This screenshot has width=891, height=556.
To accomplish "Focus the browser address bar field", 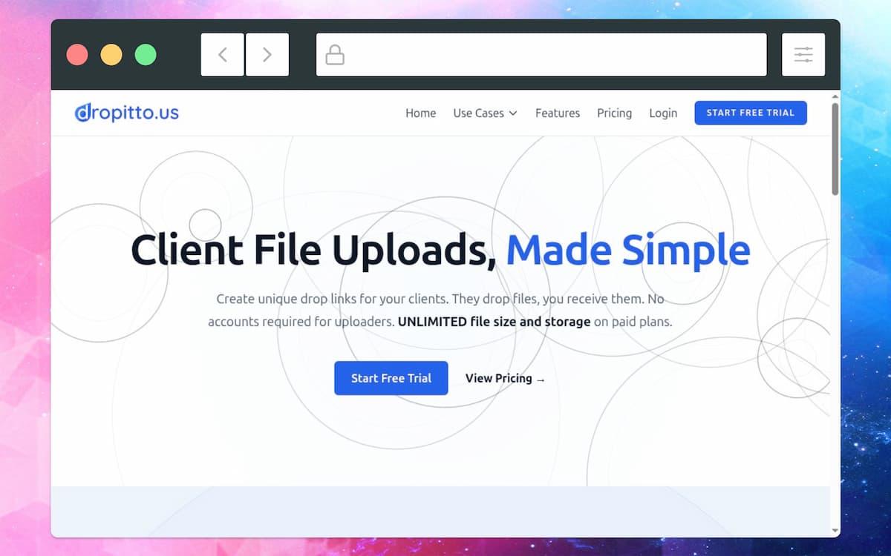I will click(x=541, y=54).
